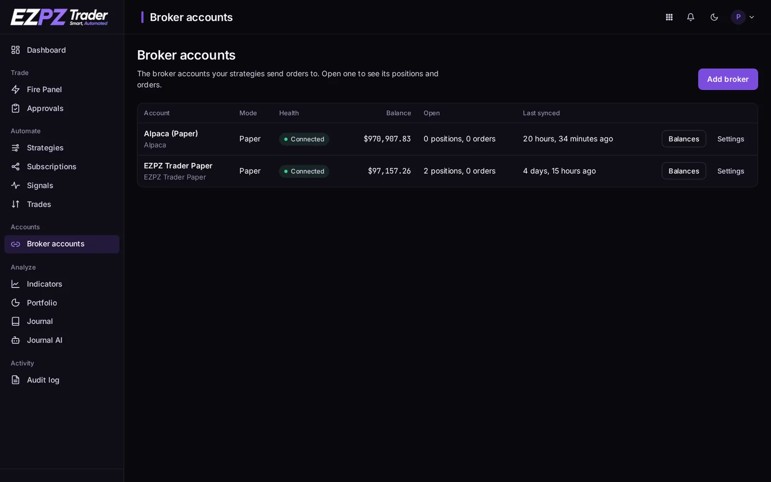Click Connected badge in EZPZ Trader row
This screenshot has width=771, height=482.
click(x=304, y=171)
